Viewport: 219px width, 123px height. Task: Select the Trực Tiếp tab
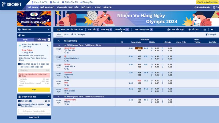coord(93,30)
